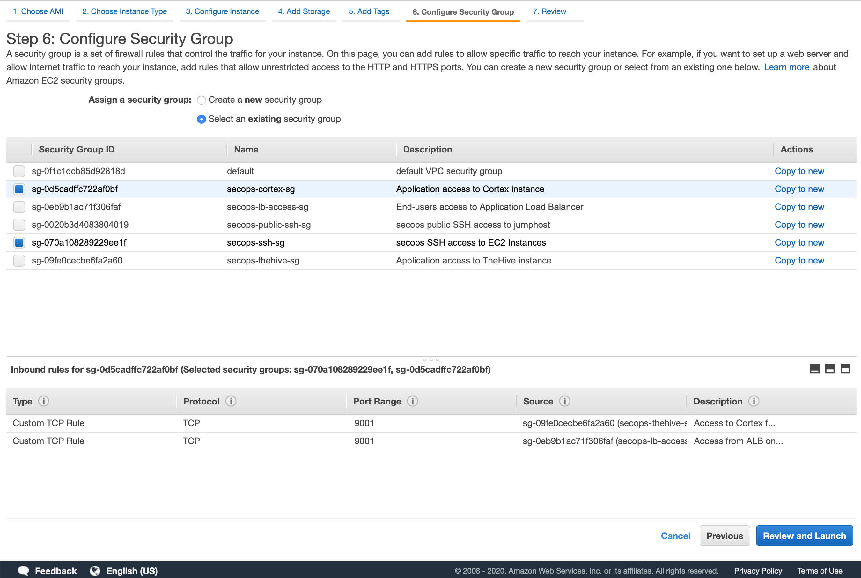Switch to the 7. Review tab
Viewport: 861px width, 578px height.
point(549,11)
